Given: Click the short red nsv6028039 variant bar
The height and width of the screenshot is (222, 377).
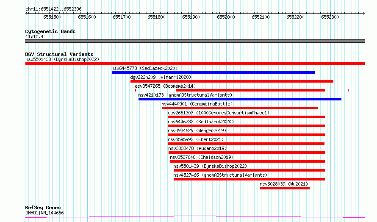Looking at the screenshot, I should click(285, 188).
